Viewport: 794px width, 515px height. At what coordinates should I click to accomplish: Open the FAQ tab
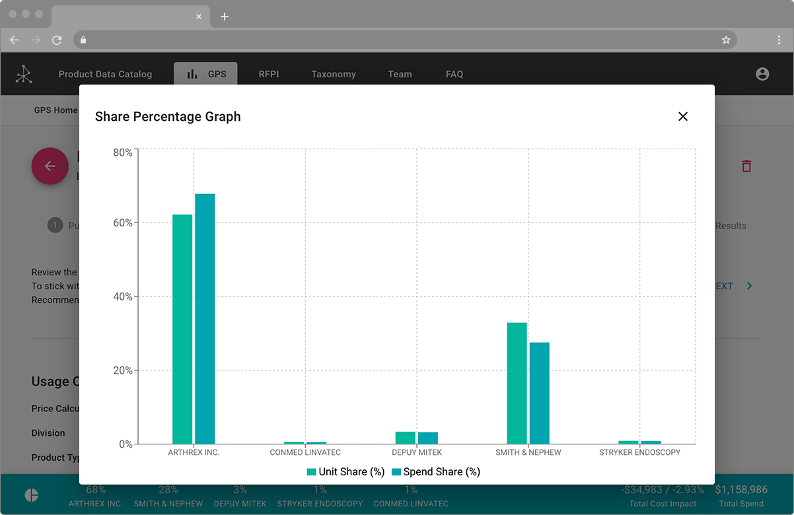pyautogui.click(x=454, y=74)
